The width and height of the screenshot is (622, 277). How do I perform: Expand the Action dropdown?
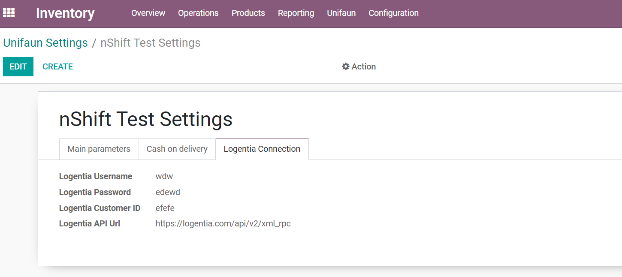(359, 66)
